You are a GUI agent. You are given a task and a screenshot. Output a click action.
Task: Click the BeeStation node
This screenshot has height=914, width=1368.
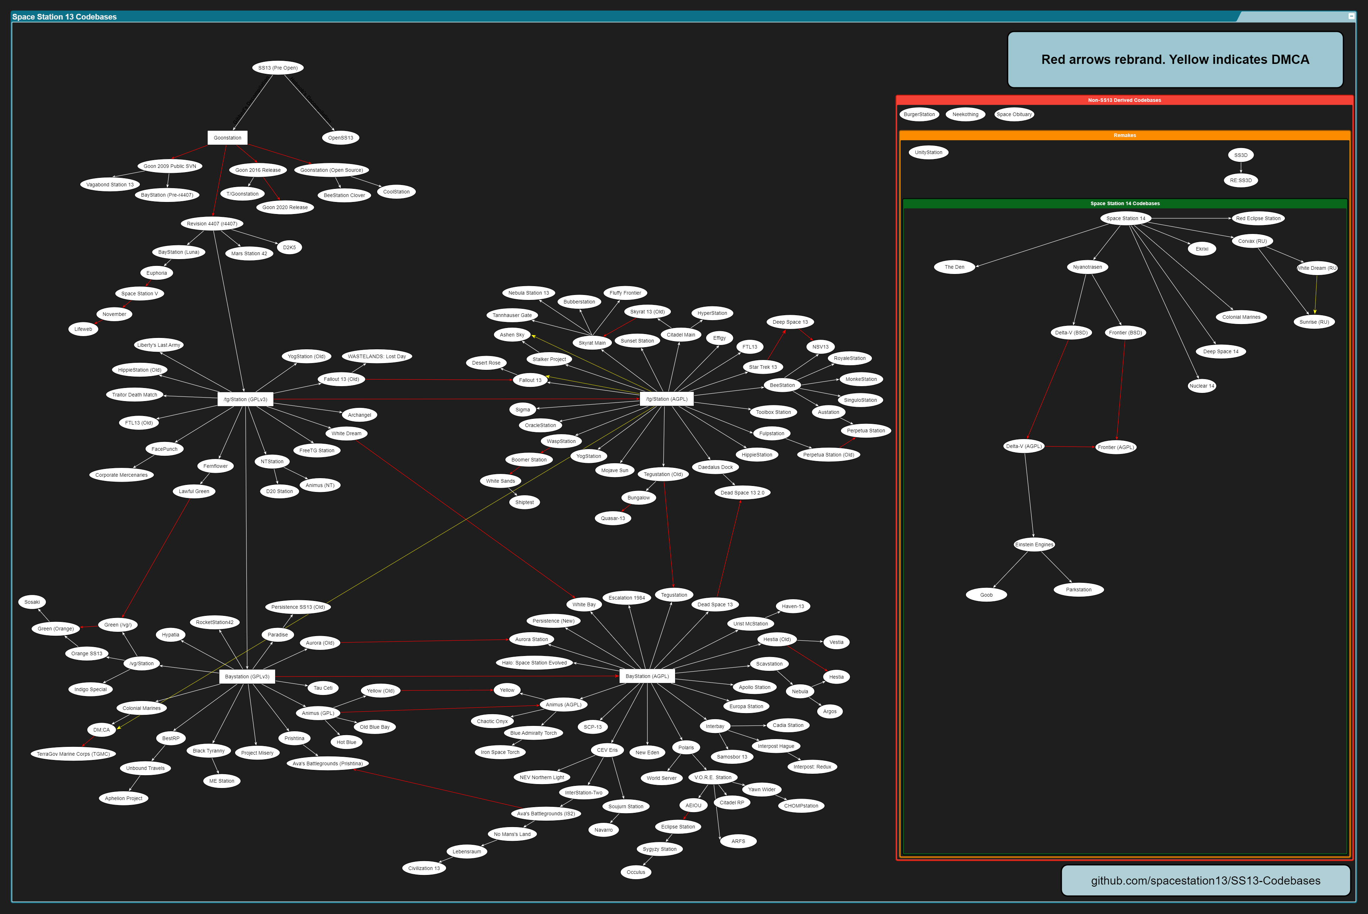[x=782, y=385]
